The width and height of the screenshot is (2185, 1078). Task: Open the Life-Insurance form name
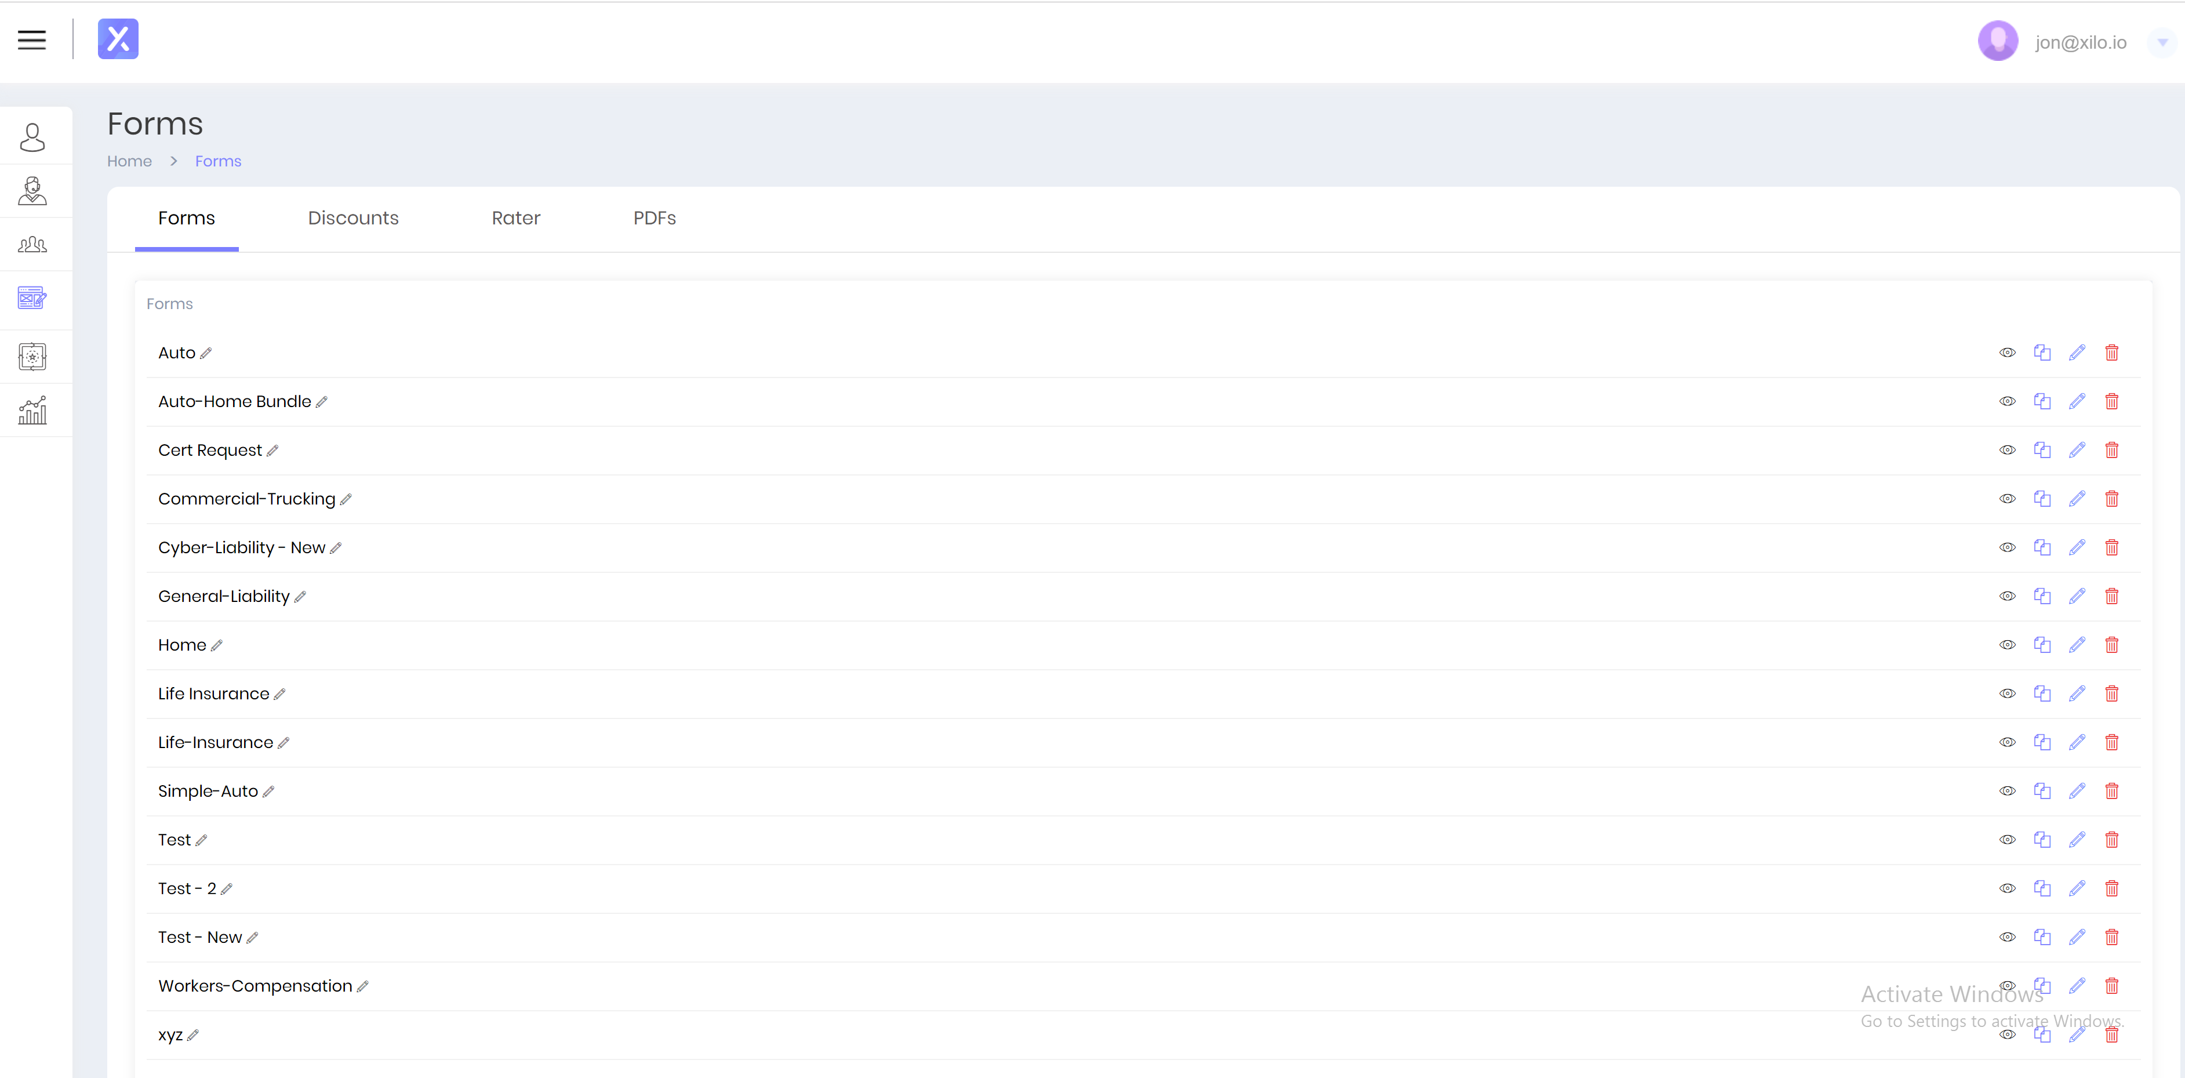(216, 742)
